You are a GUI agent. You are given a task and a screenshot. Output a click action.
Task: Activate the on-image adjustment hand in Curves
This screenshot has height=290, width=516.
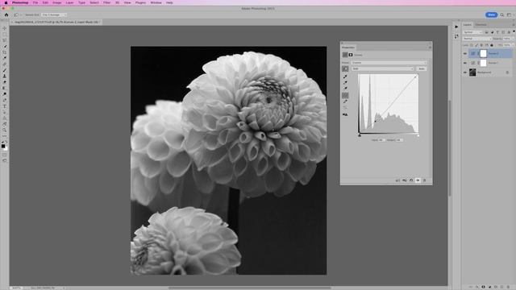coord(345,68)
